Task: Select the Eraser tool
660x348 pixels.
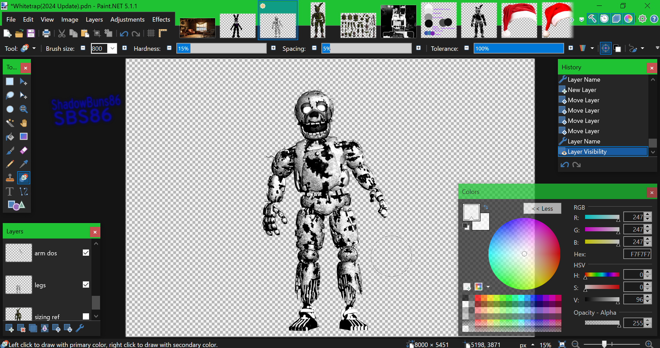Action: click(x=23, y=150)
